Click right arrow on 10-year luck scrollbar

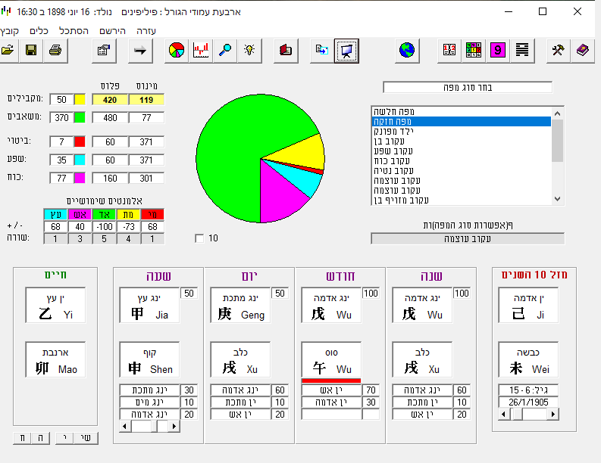click(x=554, y=415)
